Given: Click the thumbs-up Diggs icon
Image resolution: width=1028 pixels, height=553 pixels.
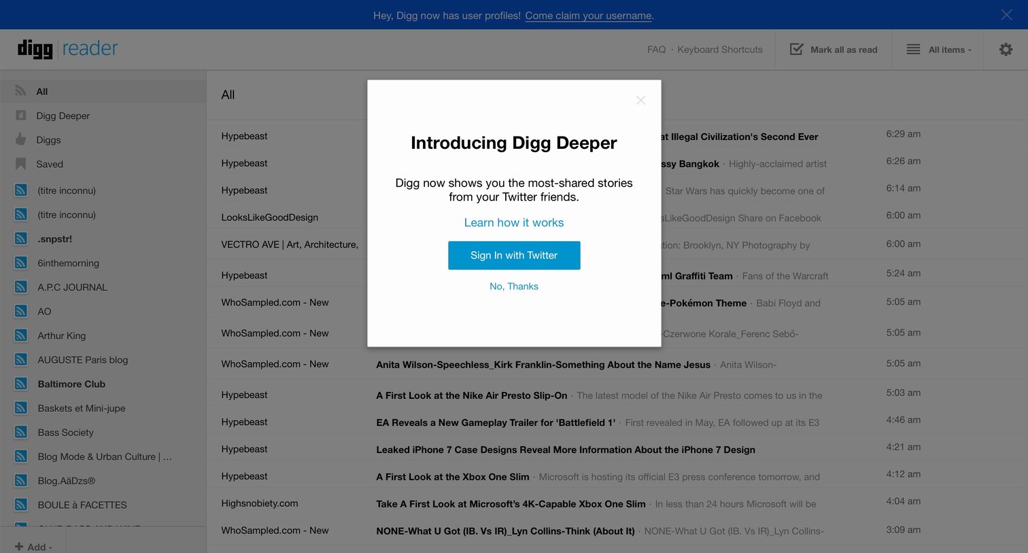Looking at the screenshot, I should [21, 139].
